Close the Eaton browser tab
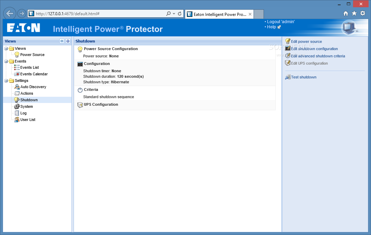The width and height of the screenshot is (371, 235). (x=250, y=15)
